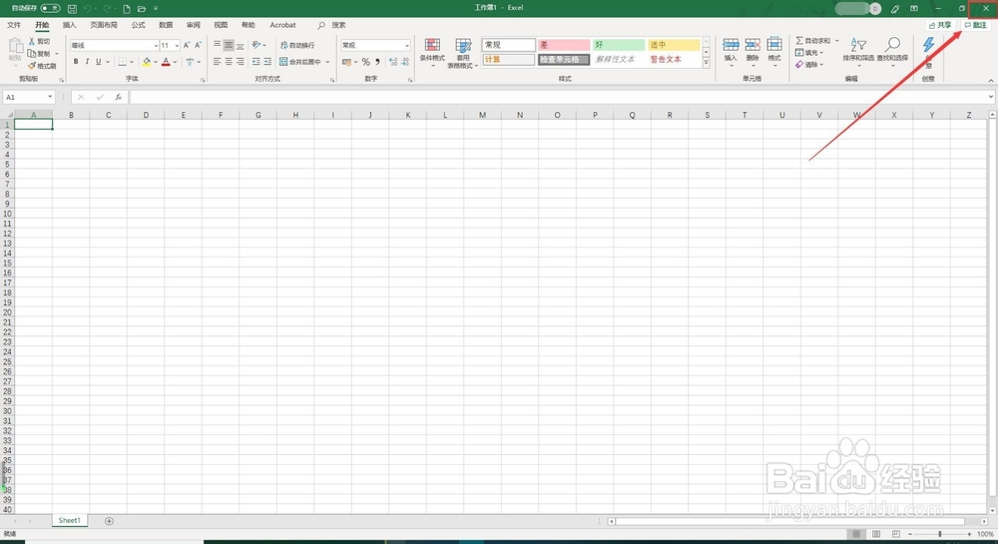
Task: Switch to the 页面布局 (Page Layout) tab
Action: coord(104,25)
